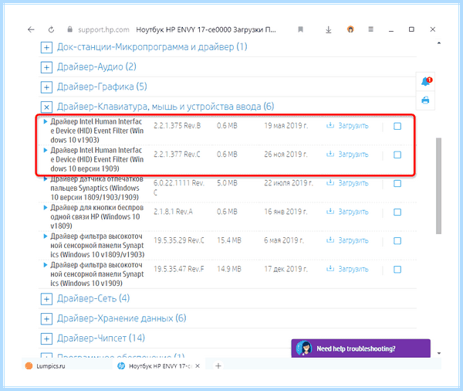The image size is (463, 391).
Task: Check the box for 19.5.35.29 Rev.C driver
Action: 397,241
